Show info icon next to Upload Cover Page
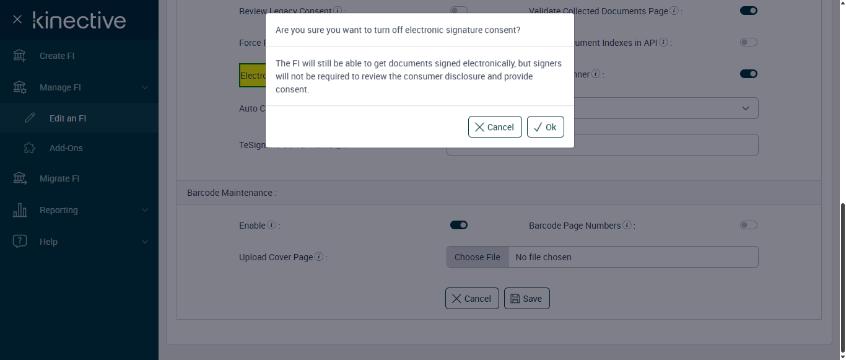Viewport: 846px width, 360px height. coord(319,257)
